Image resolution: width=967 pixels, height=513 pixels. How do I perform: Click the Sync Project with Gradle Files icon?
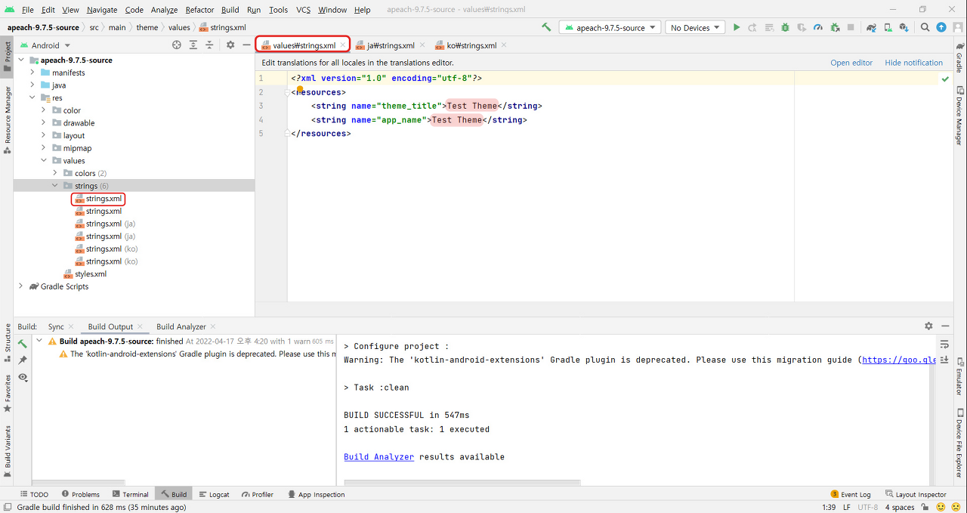(872, 27)
